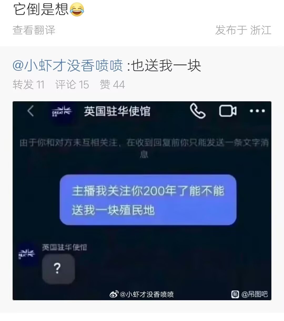Click the video call camera icon

[x=228, y=111]
